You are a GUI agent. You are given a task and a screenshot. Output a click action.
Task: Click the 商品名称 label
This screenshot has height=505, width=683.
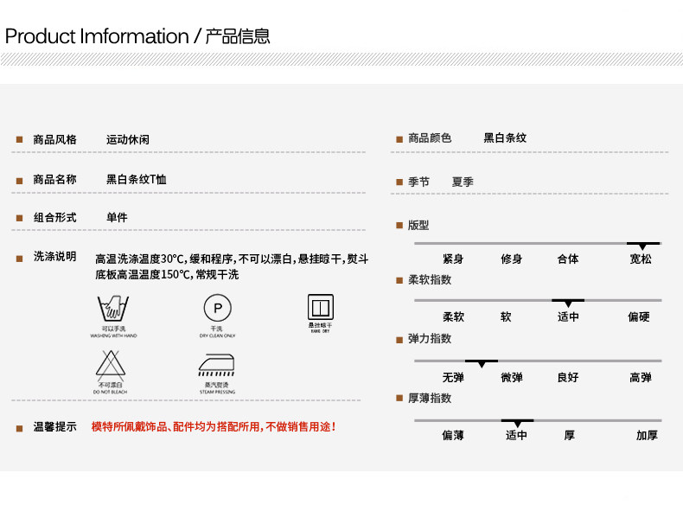coord(54,179)
